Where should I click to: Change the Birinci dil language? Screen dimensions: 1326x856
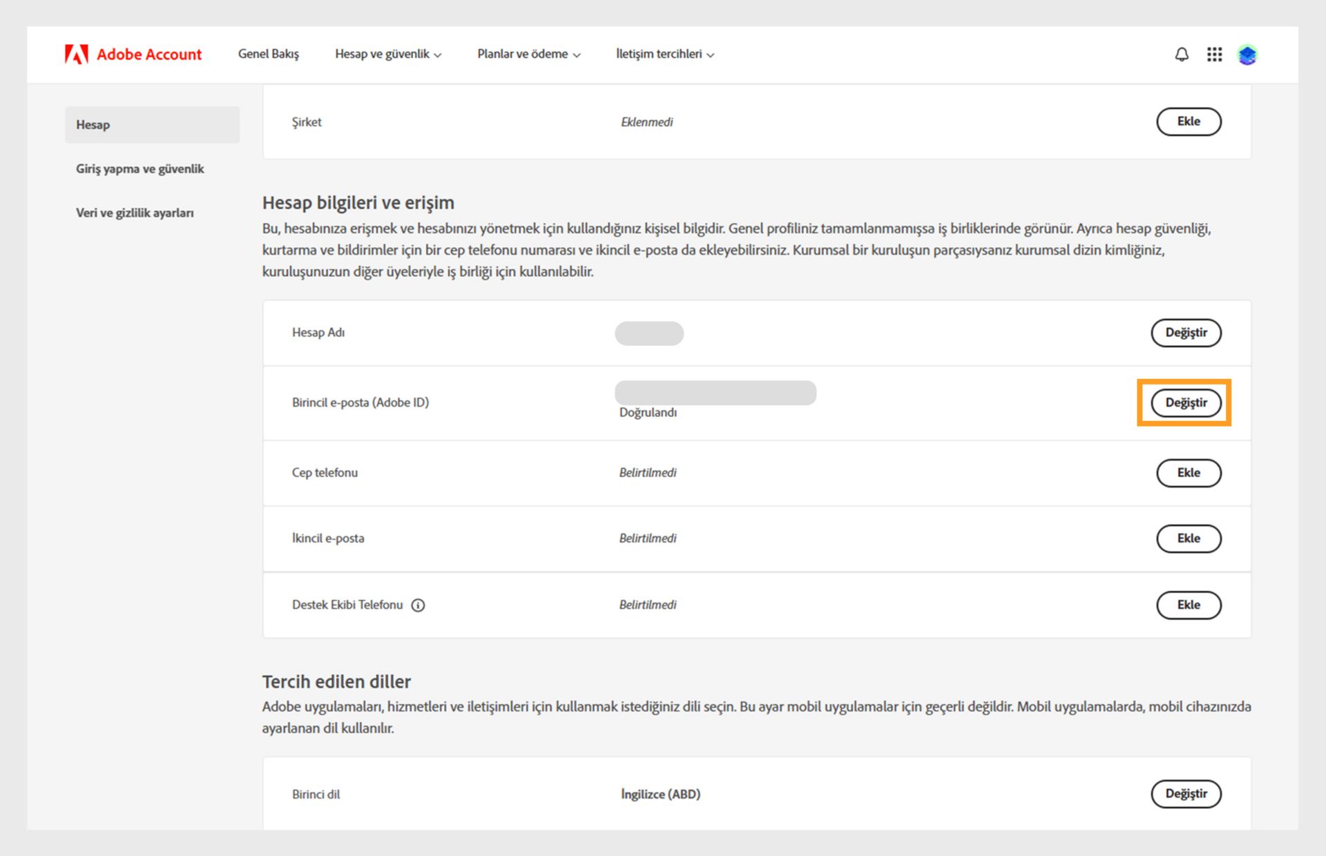point(1185,794)
